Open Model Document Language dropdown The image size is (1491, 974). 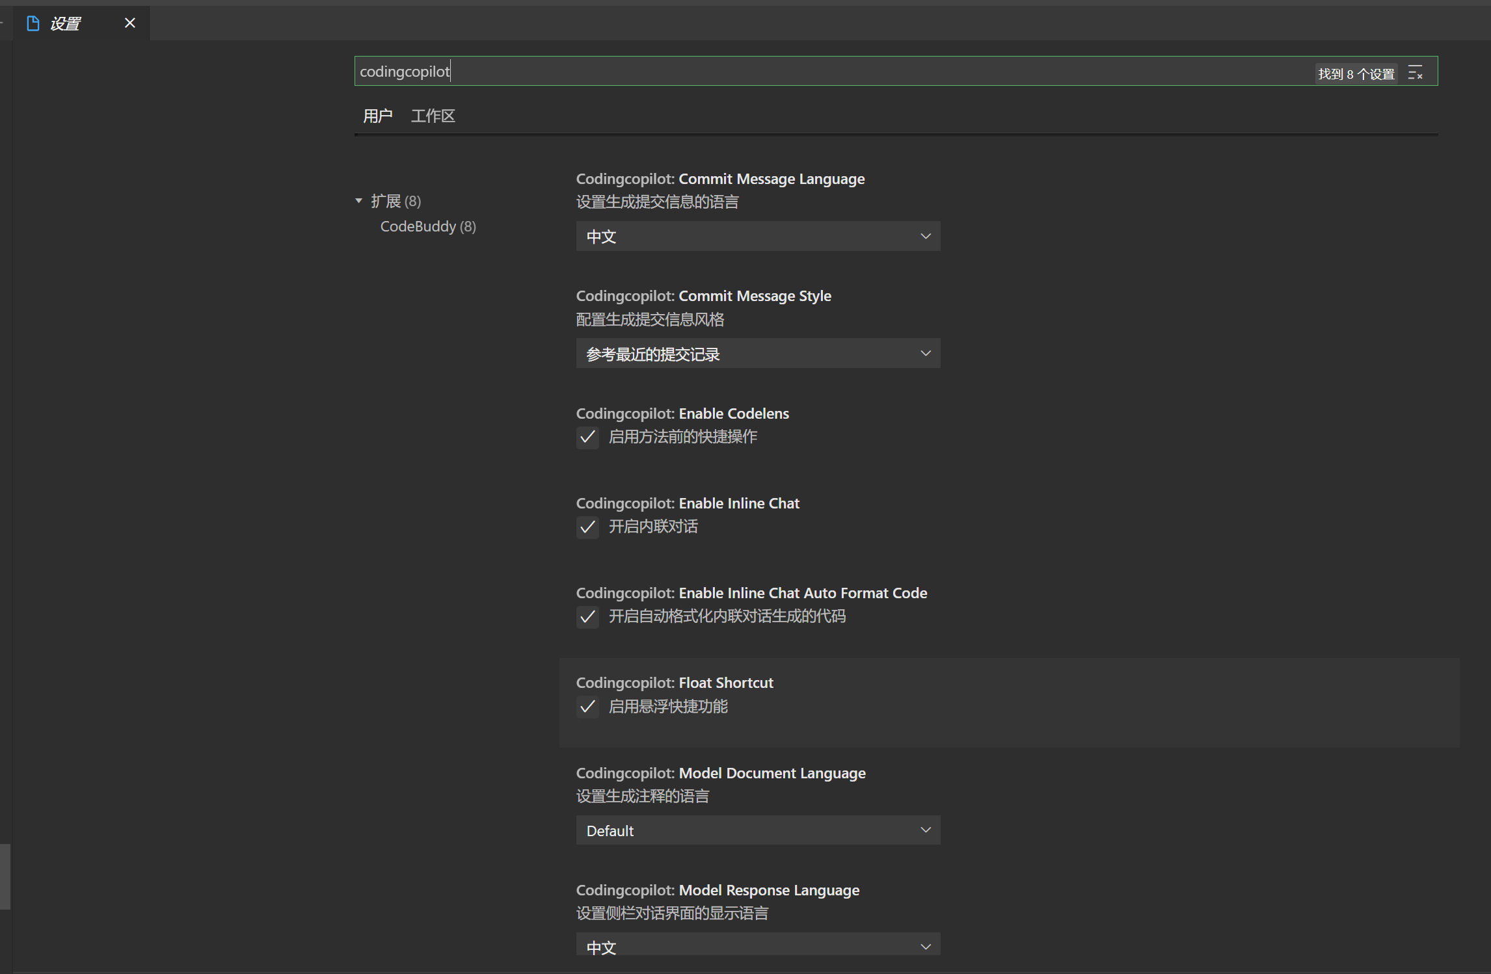[x=757, y=830]
